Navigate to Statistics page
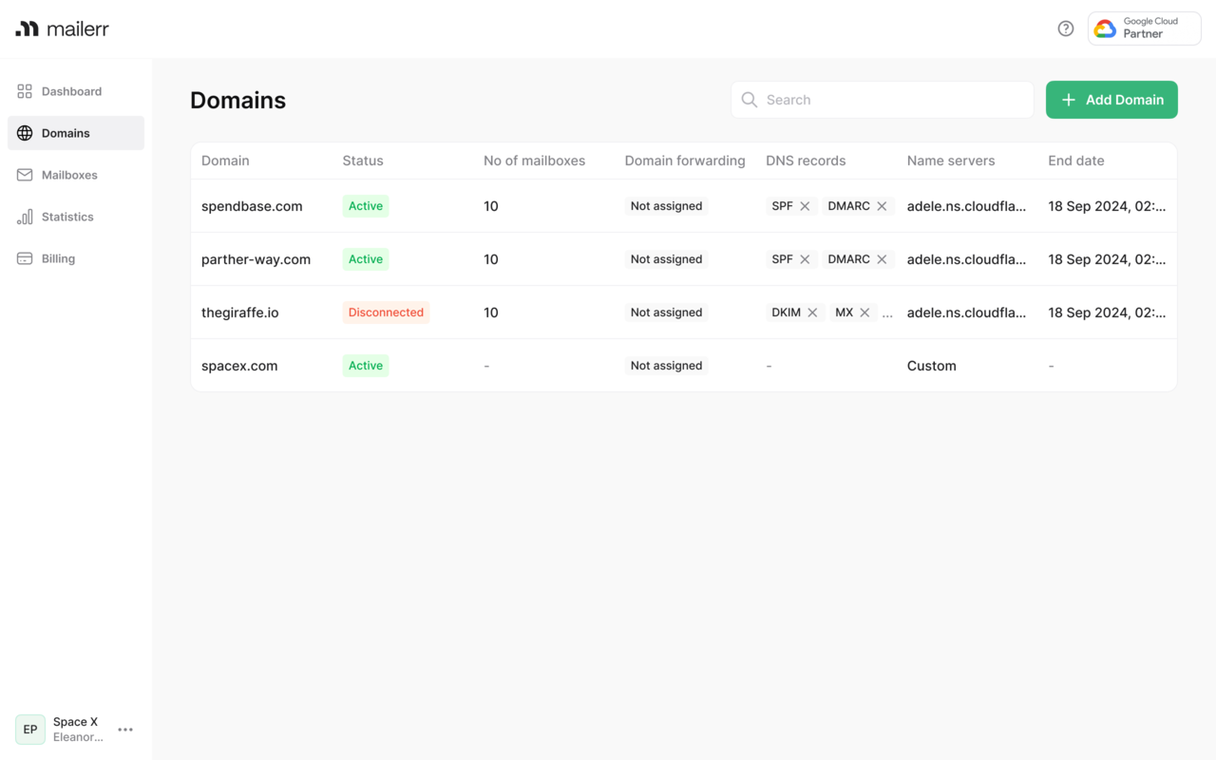1216x760 pixels. [67, 217]
